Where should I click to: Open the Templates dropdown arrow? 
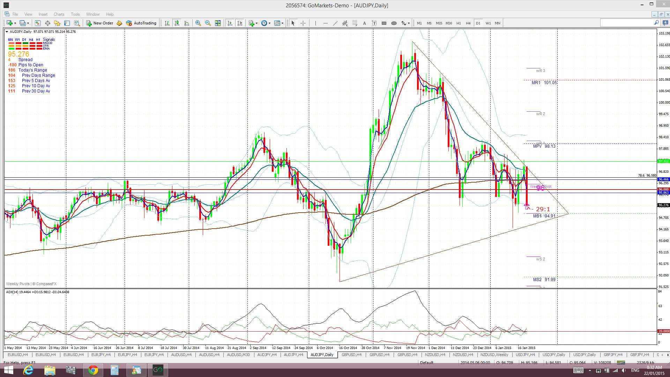(283, 23)
